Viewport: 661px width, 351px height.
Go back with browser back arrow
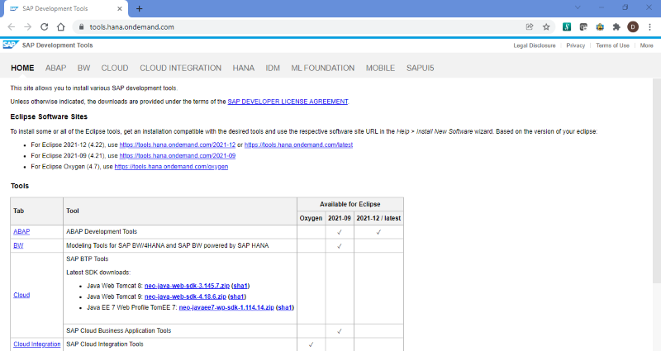click(x=11, y=27)
